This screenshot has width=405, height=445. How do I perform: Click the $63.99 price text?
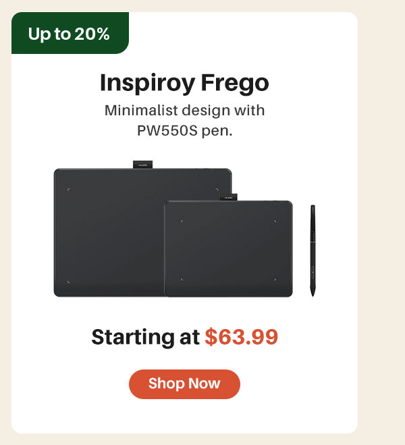pos(241,337)
